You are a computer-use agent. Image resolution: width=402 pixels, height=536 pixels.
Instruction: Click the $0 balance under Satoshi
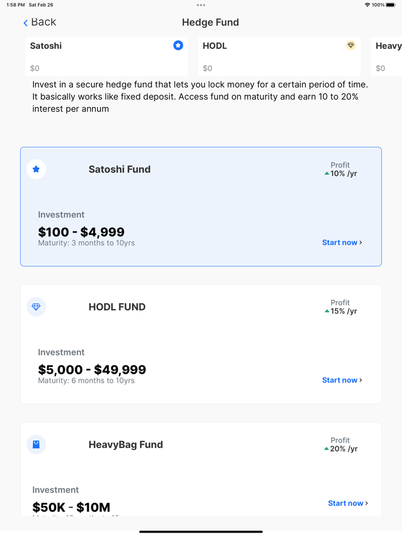(34, 68)
